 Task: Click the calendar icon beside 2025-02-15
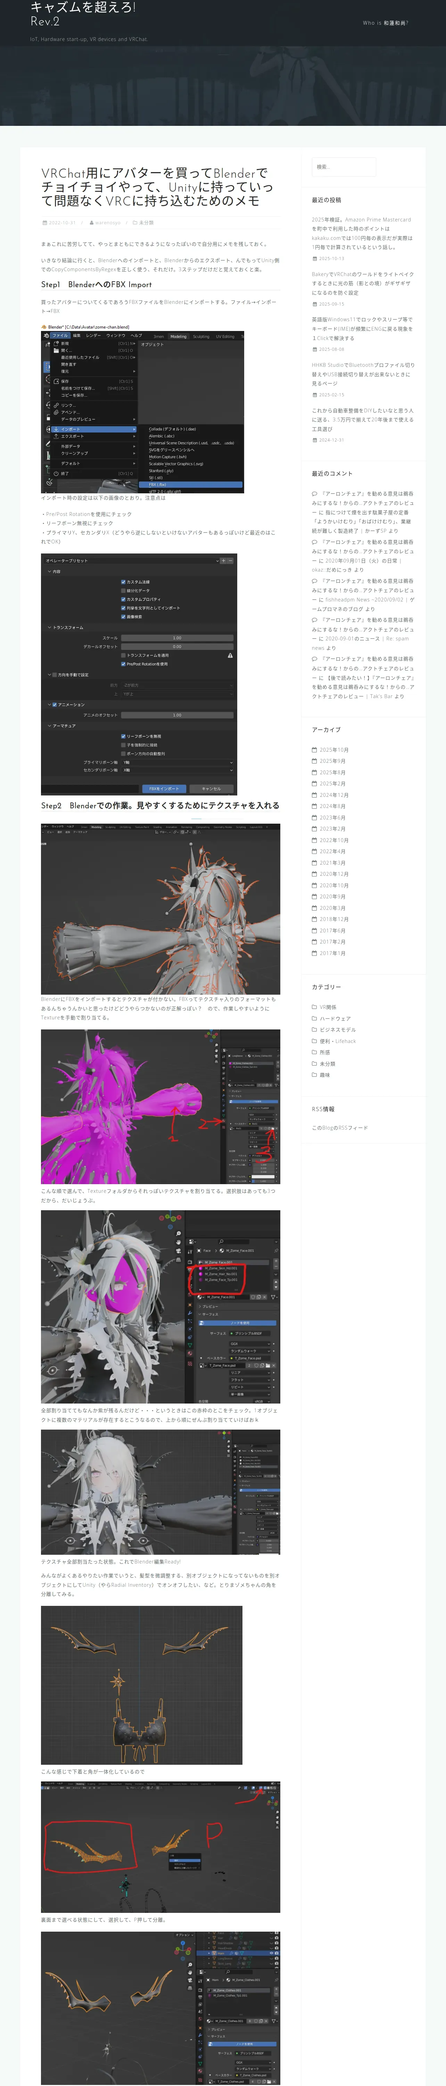click(314, 394)
